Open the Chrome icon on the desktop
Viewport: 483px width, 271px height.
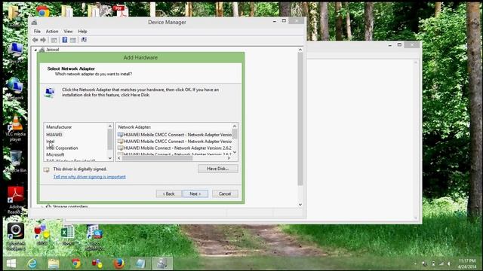click(42, 11)
